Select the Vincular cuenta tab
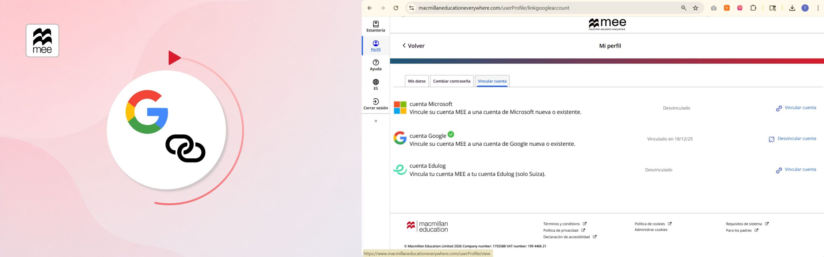 (492, 81)
